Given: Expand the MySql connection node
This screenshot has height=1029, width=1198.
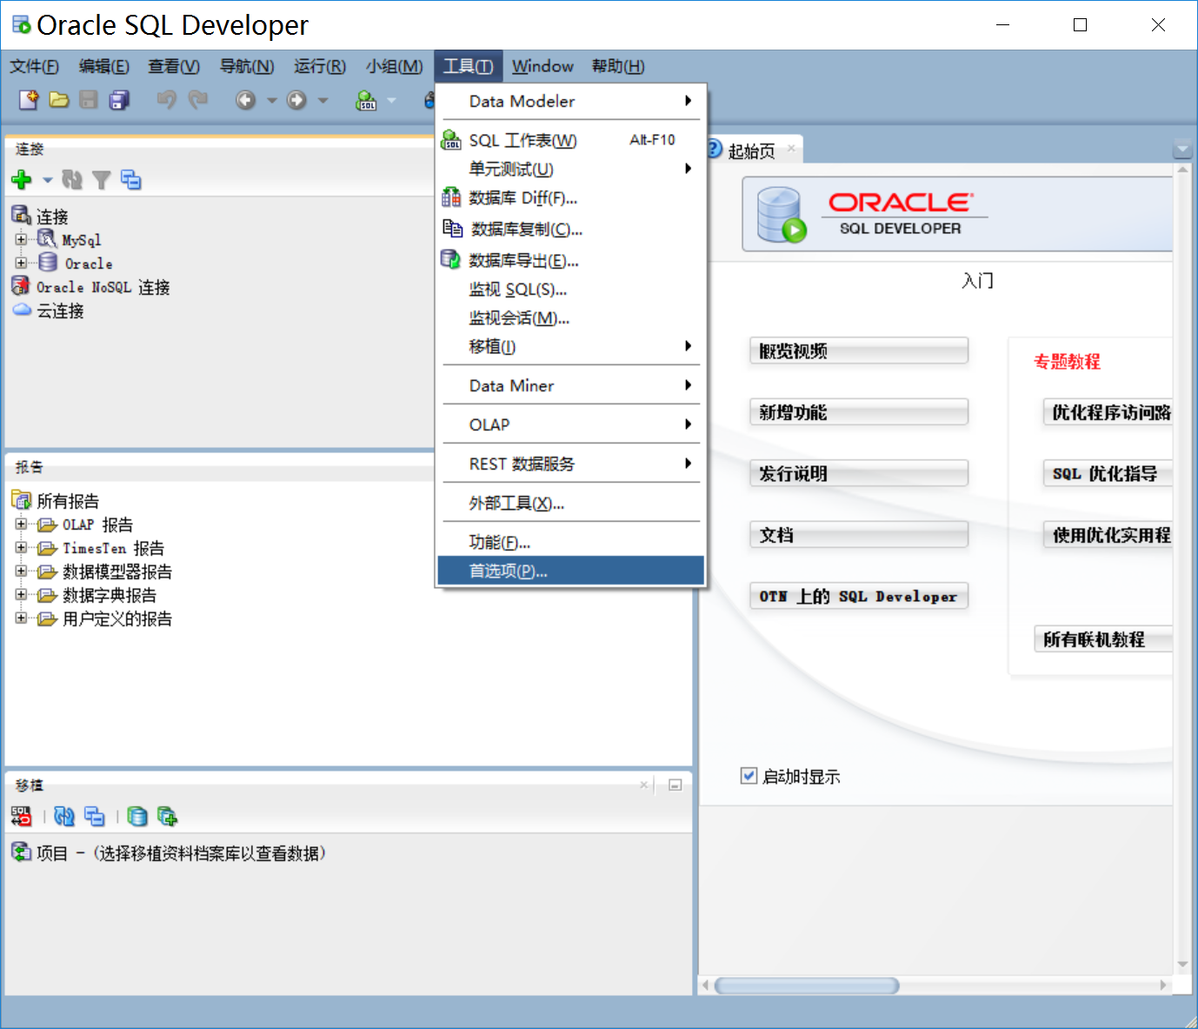Looking at the screenshot, I should (21, 239).
